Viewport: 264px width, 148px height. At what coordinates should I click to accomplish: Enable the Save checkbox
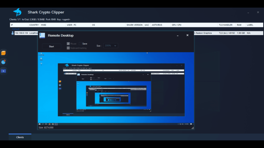(80, 44)
